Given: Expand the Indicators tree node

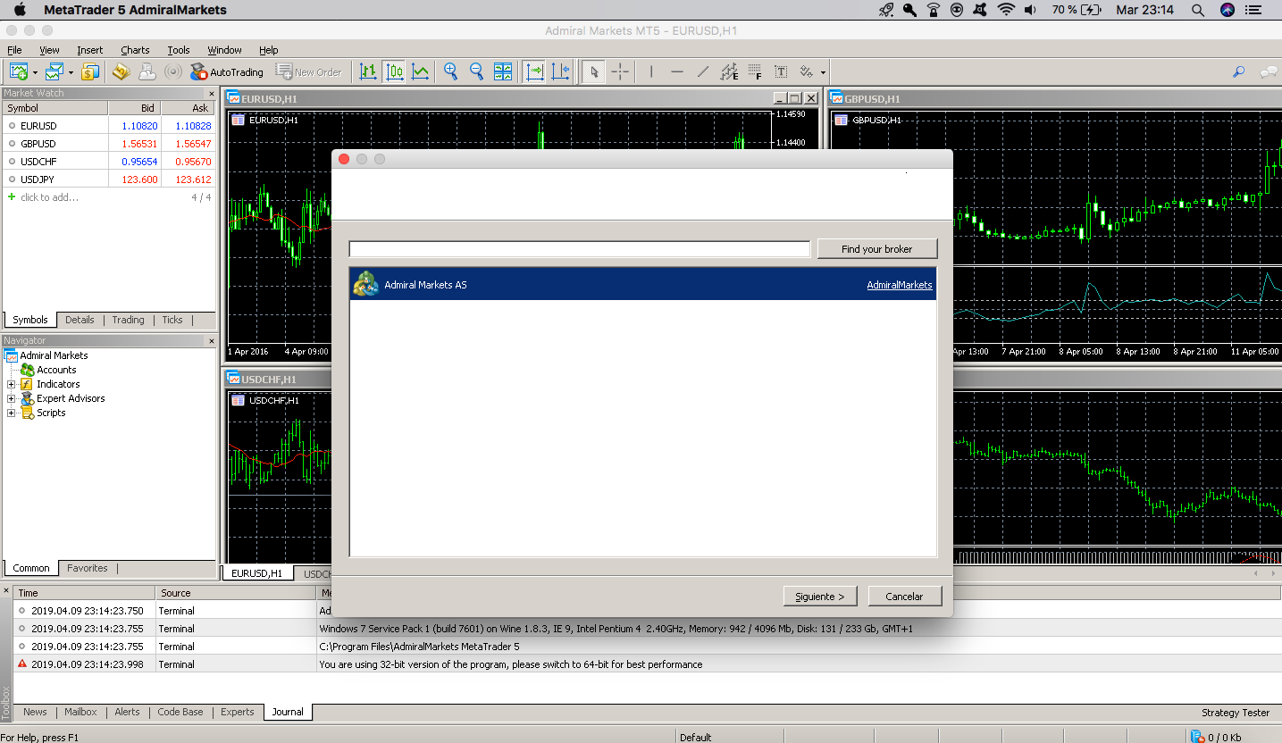Looking at the screenshot, I should 11,384.
